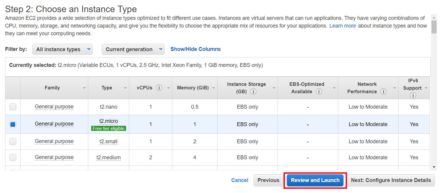Click the Review and Launch button
441x193 pixels.
pyautogui.click(x=315, y=180)
